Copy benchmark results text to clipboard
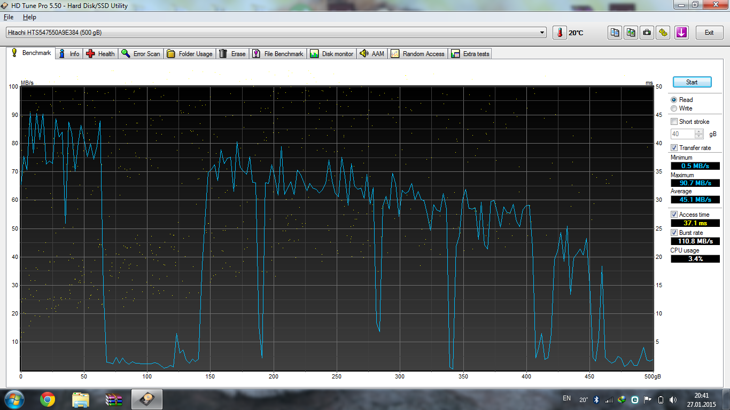Viewport: 730px width, 410px height. tap(615, 33)
